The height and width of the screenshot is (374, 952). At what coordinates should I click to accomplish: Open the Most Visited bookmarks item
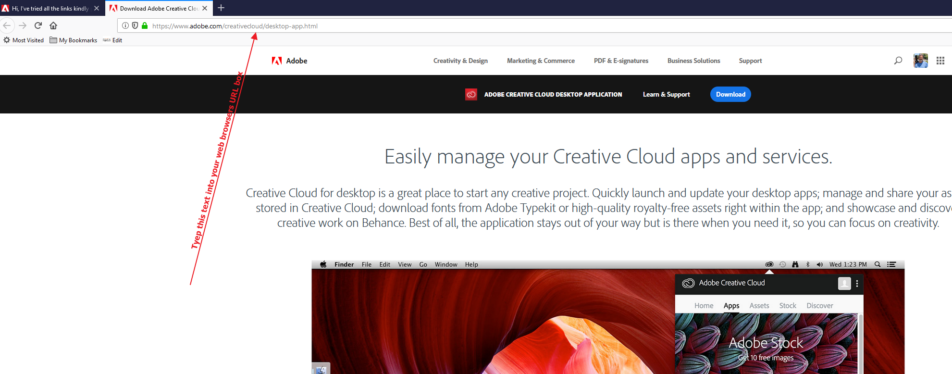coord(24,40)
